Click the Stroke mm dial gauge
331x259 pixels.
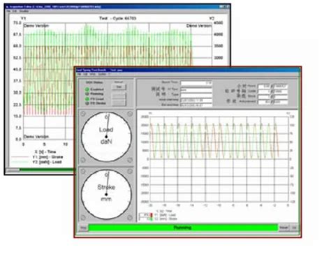pyautogui.click(x=106, y=194)
